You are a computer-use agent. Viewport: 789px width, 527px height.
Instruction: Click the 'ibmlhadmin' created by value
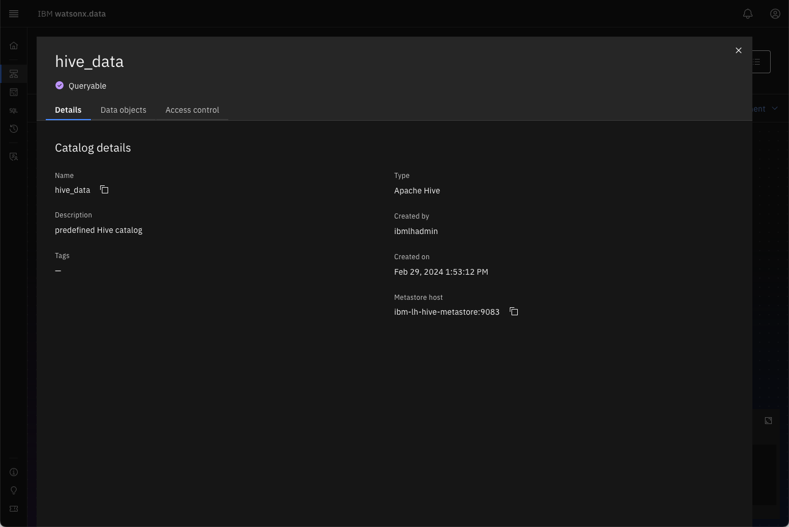pyautogui.click(x=416, y=231)
